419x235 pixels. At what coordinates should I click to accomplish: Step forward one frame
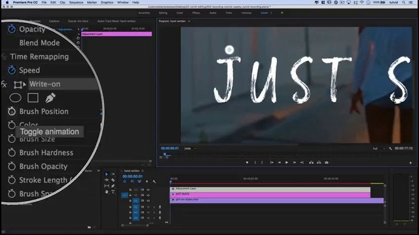294,163
